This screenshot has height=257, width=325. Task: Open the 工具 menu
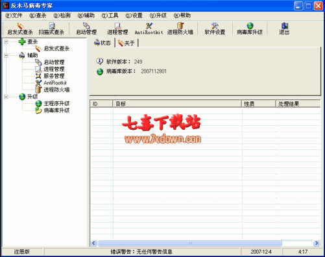[x=110, y=16]
